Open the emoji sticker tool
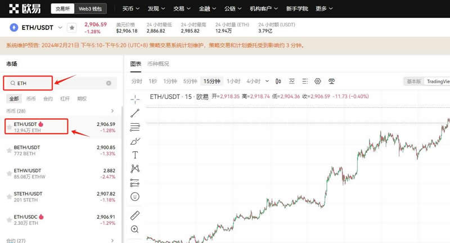450x243 pixels. click(135, 197)
